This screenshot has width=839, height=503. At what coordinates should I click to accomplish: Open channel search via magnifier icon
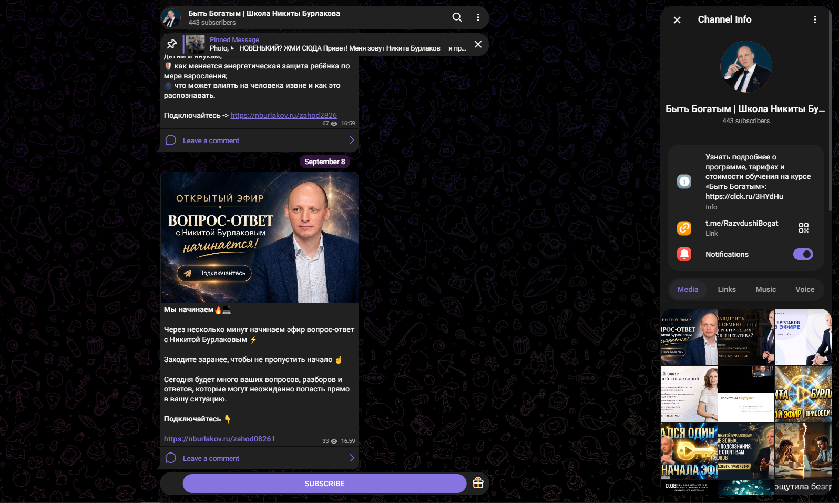point(457,17)
